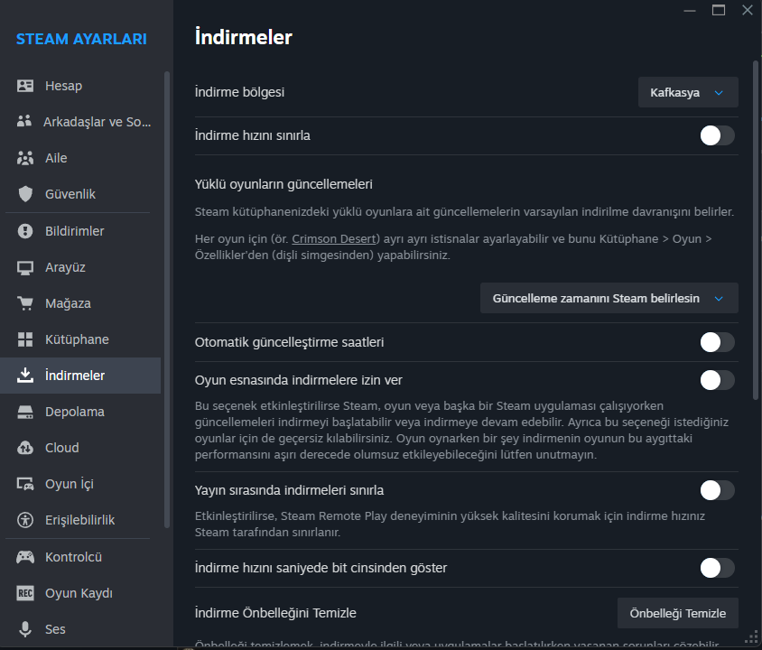This screenshot has height=650, width=762.
Task: Switch to Güvenlik settings
Action: coord(80,194)
